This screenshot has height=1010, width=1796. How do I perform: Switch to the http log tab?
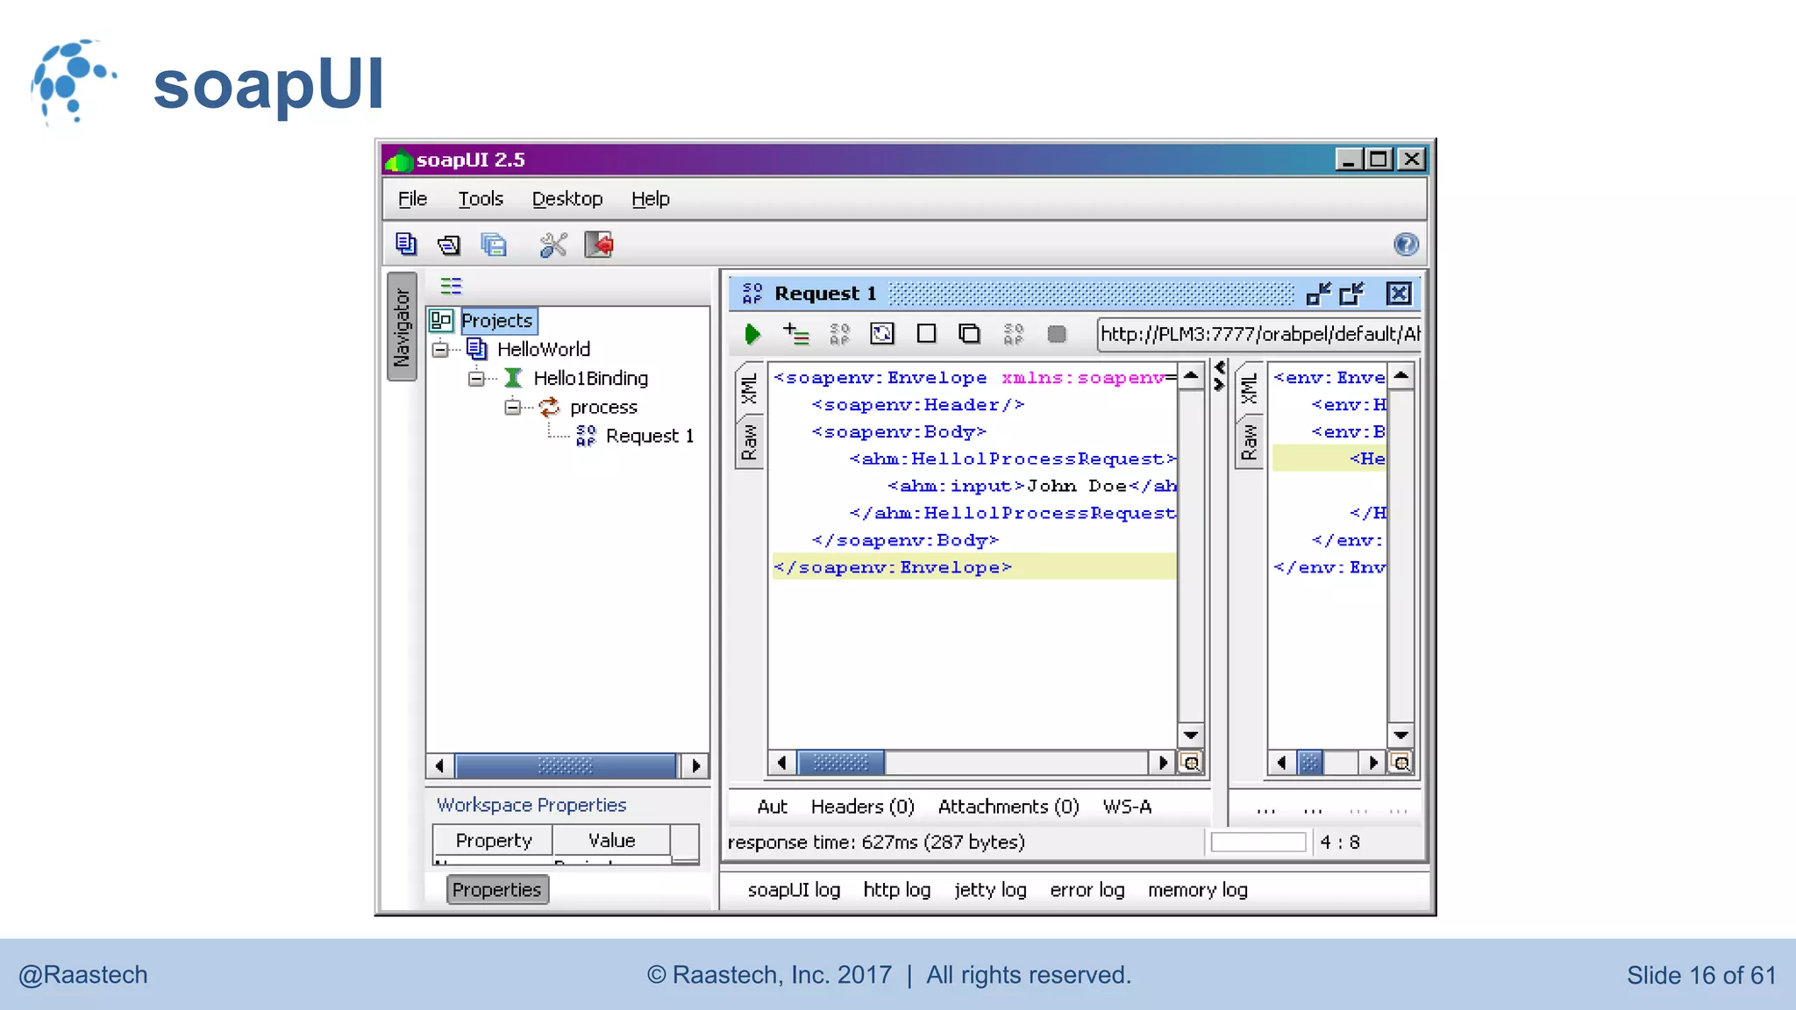896,890
